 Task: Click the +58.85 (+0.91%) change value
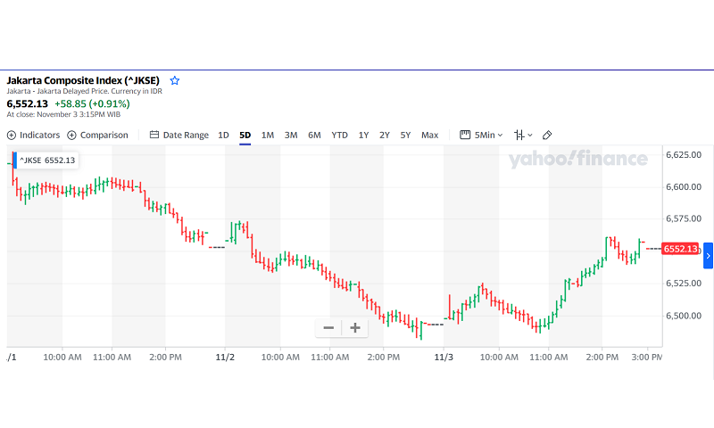click(92, 103)
